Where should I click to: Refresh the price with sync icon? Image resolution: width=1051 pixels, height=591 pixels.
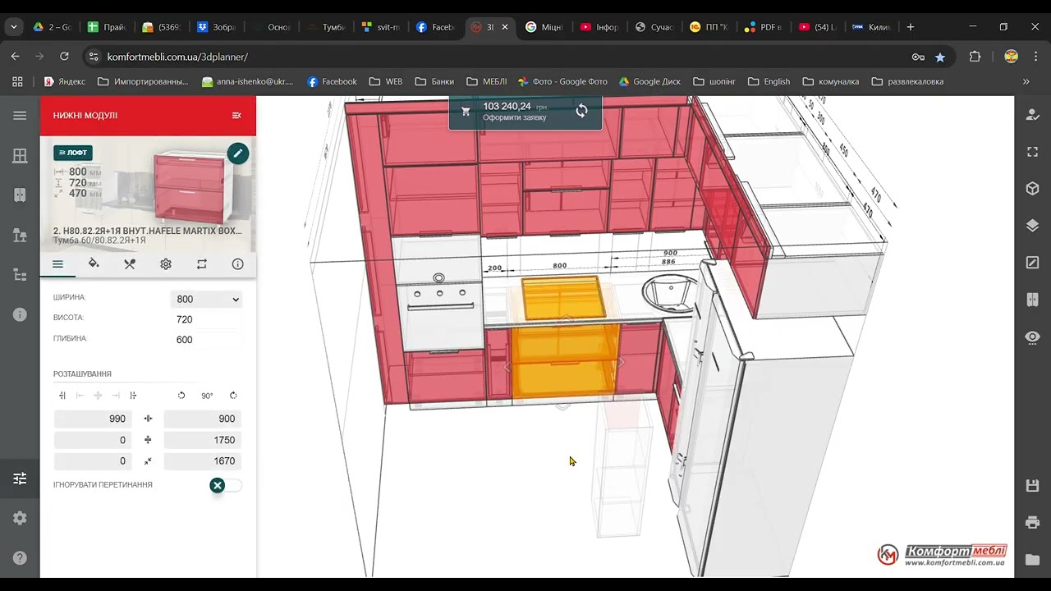[x=581, y=111]
